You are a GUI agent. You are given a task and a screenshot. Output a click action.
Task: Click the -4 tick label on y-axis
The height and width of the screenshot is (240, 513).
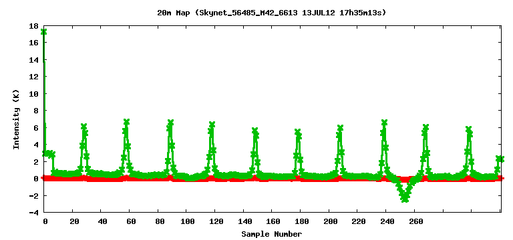[x=33, y=213]
